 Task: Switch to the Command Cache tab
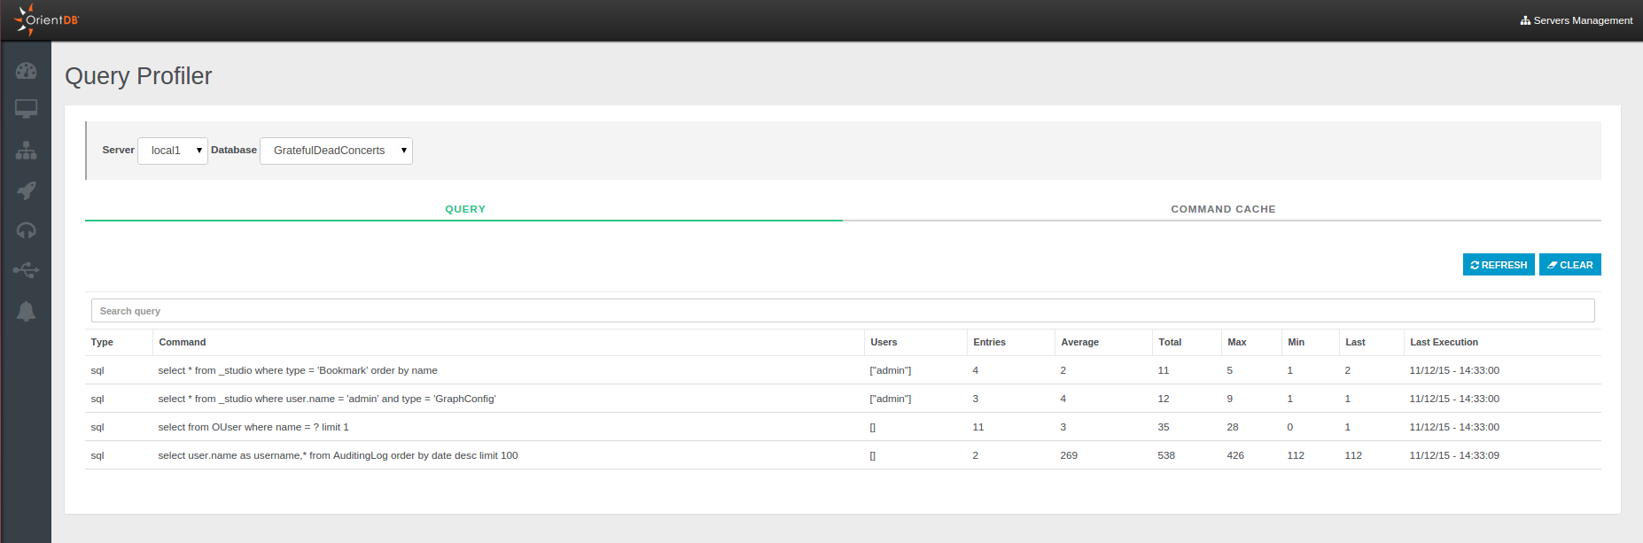(x=1223, y=209)
